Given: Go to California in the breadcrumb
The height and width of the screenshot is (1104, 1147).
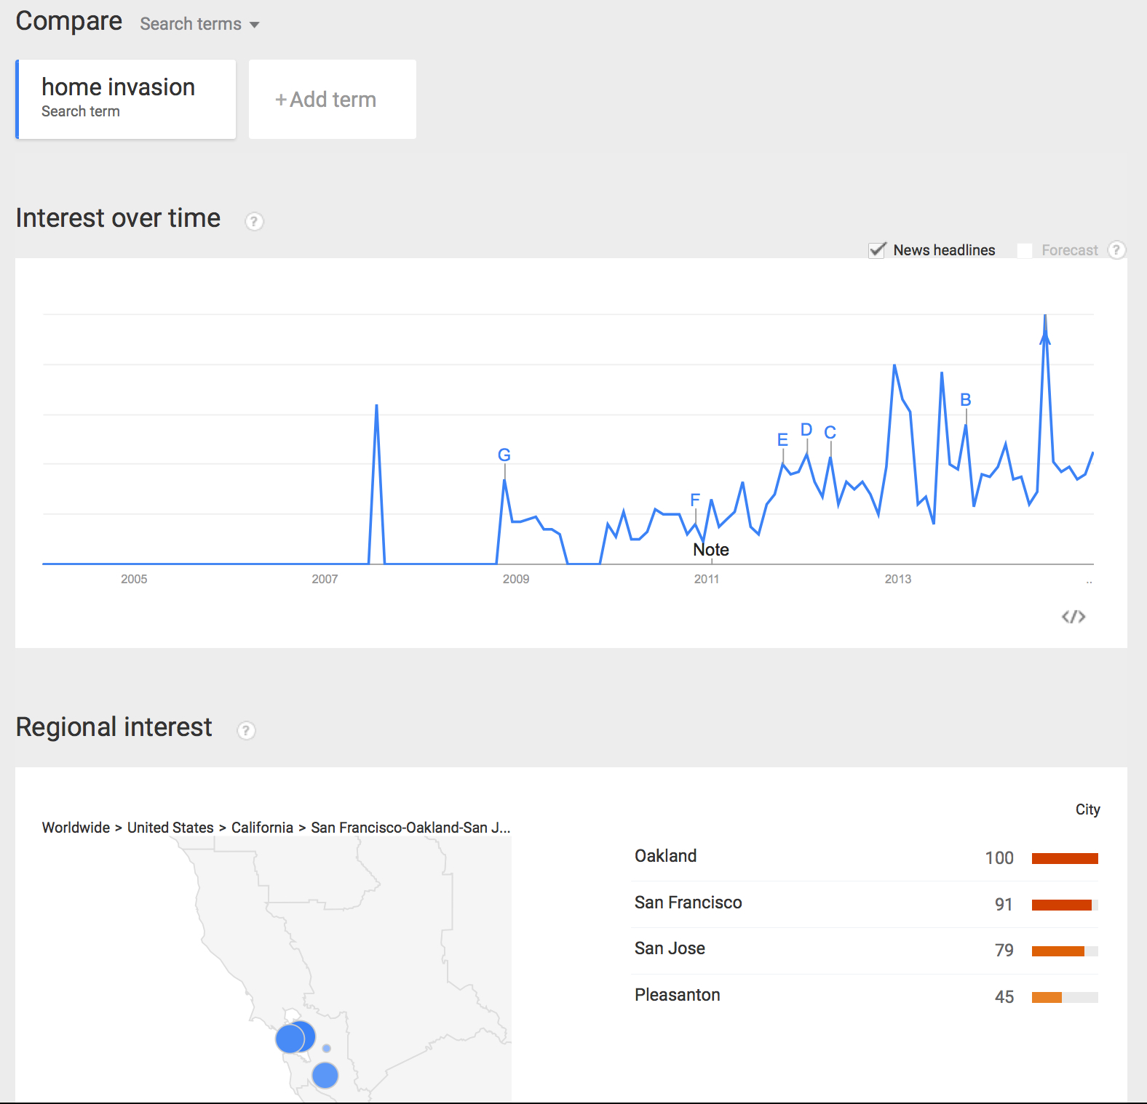Looking at the screenshot, I should pyautogui.click(x=262, y=828).
